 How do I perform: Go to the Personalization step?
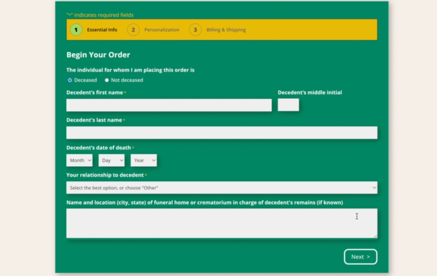pos(162,30)
